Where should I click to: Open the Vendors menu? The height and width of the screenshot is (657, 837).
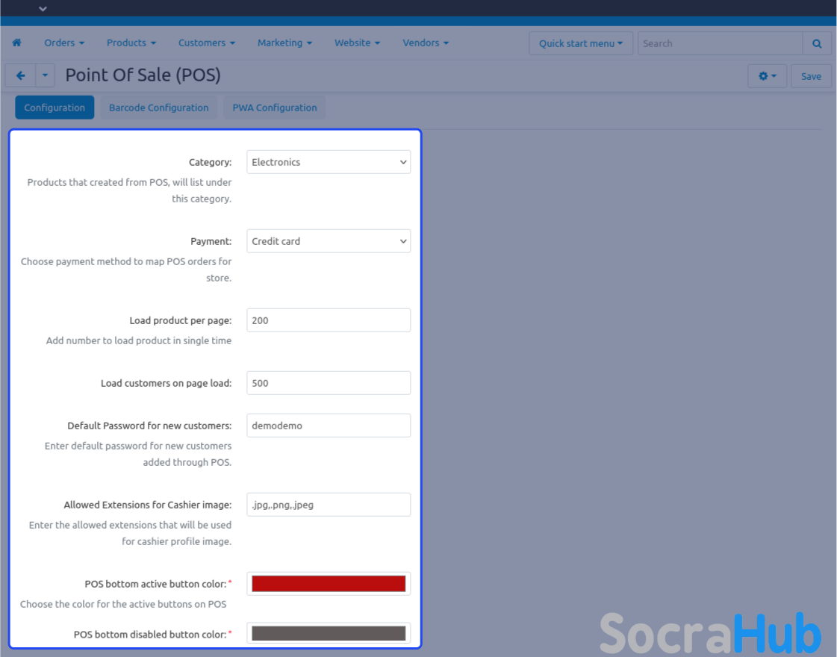(x=426, y=43)
